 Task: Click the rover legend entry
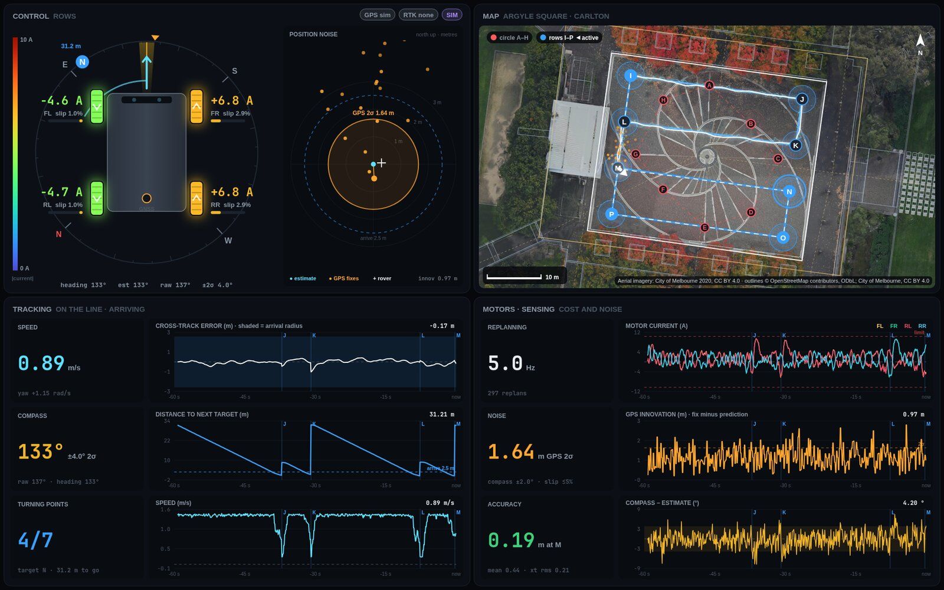point(382,278)
